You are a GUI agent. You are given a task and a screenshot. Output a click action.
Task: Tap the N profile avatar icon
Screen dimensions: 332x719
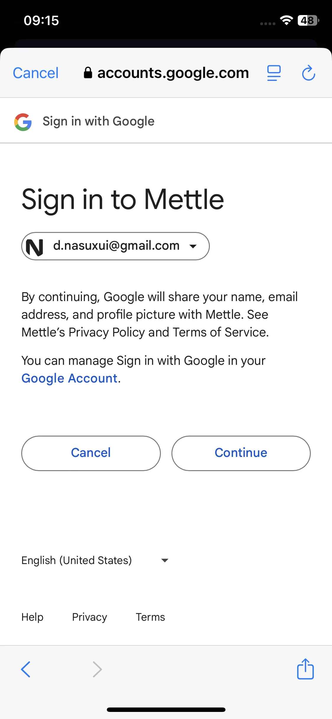[x=35, y=246]
